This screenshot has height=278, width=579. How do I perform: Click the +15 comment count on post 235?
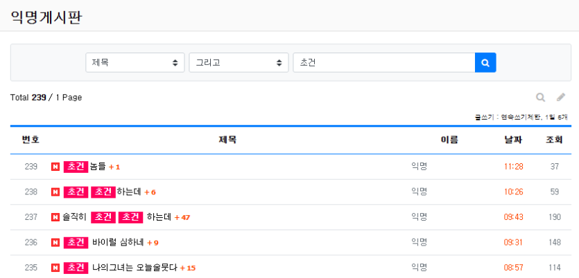coord(188,268)
